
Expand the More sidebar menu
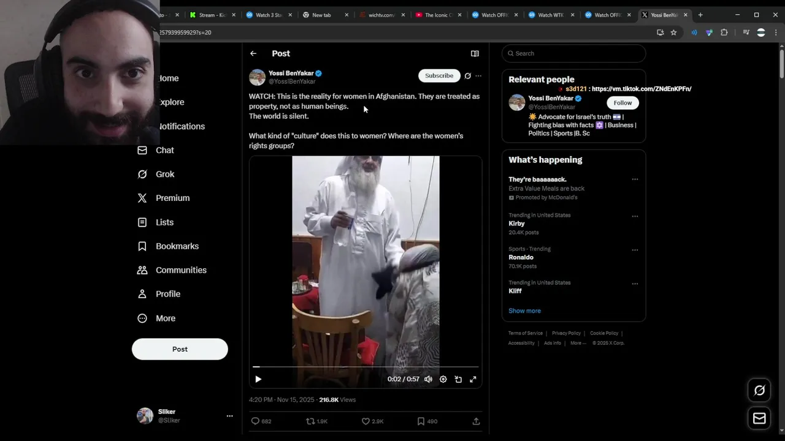[x=157, y=318]
